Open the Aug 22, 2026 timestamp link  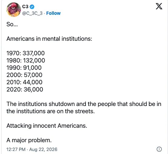(x=32, y=149)
